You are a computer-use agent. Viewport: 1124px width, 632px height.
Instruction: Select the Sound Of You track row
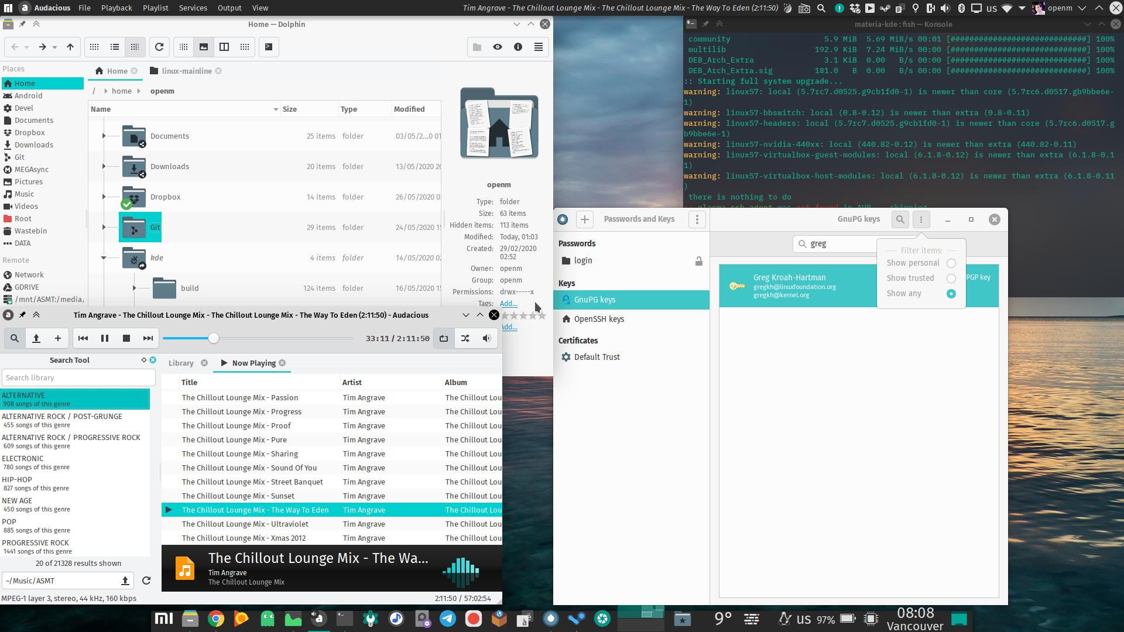(331, 468)
